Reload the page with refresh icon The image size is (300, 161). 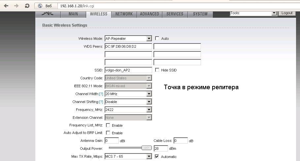click(x=27, y=6)
